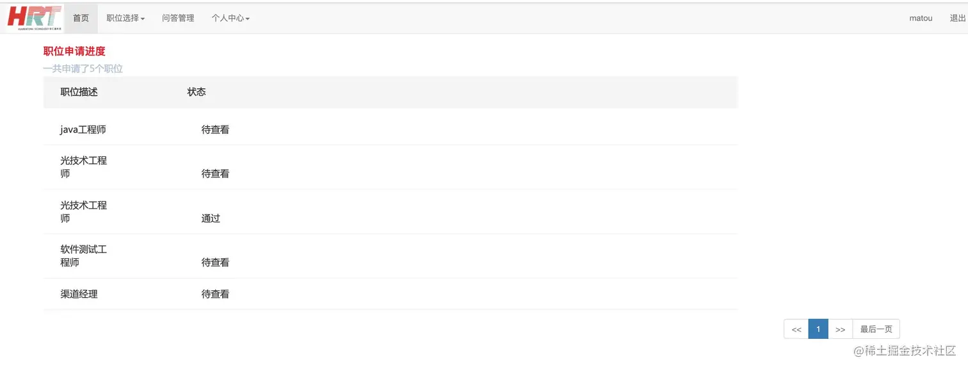Click the matou username link
This screenshot has width=968, height=369.
921,18
